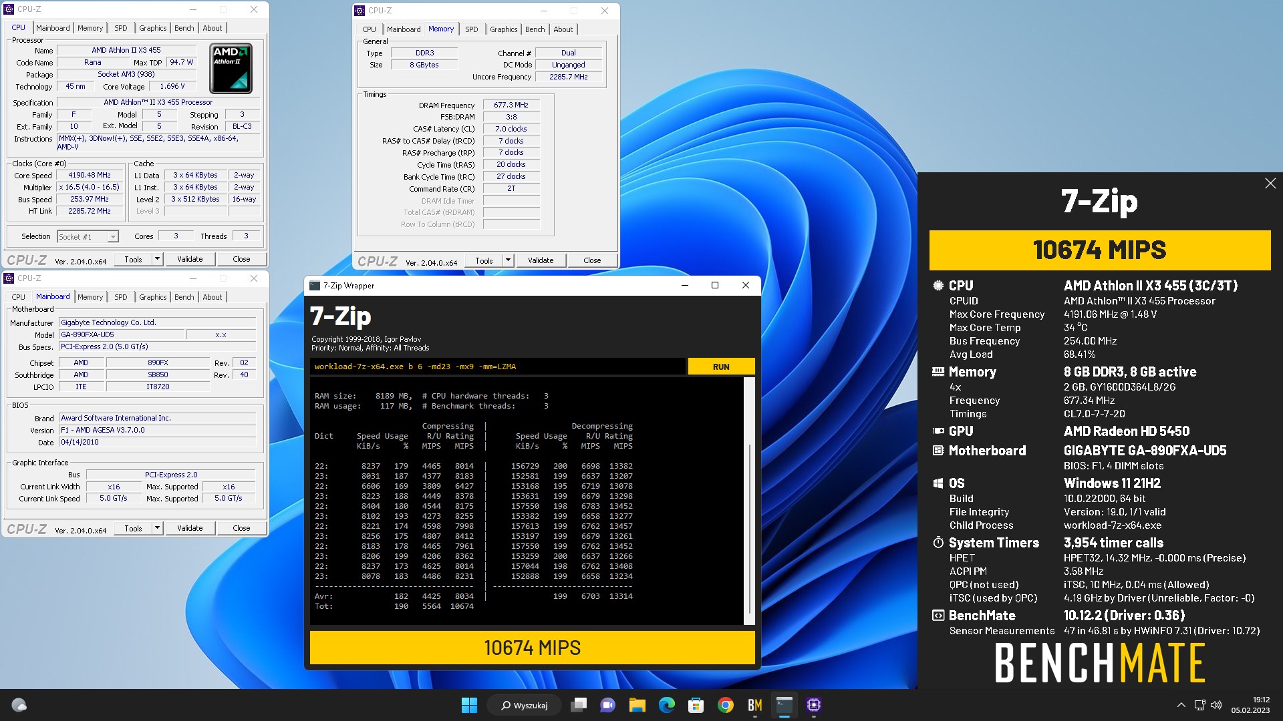1283x721 pixels.
Task: Click Close button in CPU-Z Memory window
Action: tap(592, 260)
